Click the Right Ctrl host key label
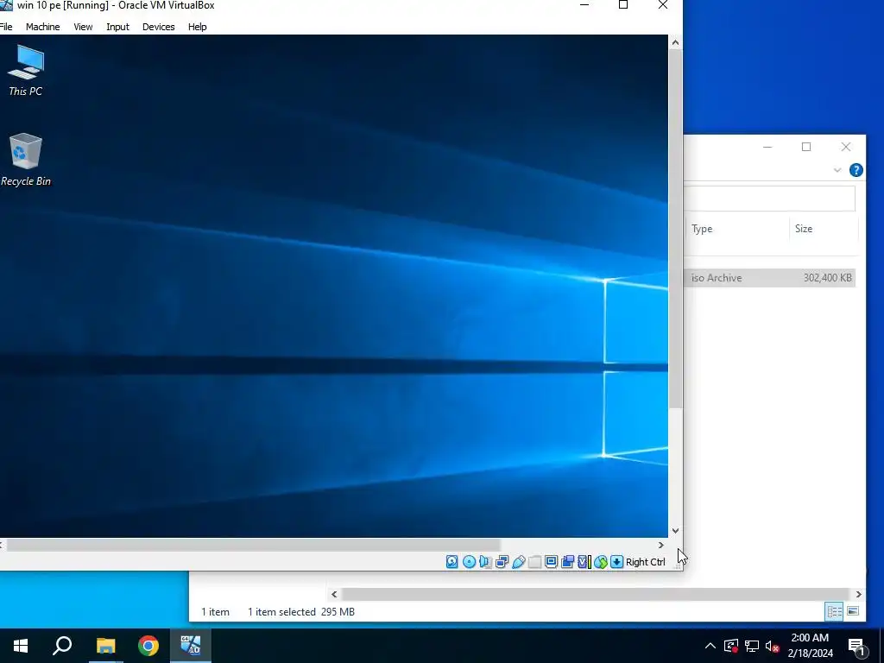The height and width of the screenshot is (663, 884). click(646, 562)
